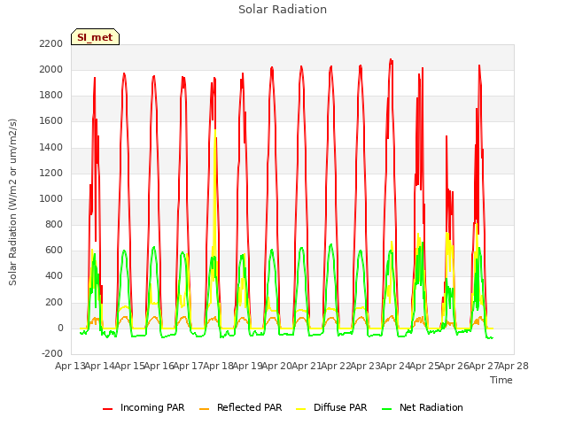Click the Apr 26 Incoming PAR peak near 1500
567x425 pixels.
point(447,137)
